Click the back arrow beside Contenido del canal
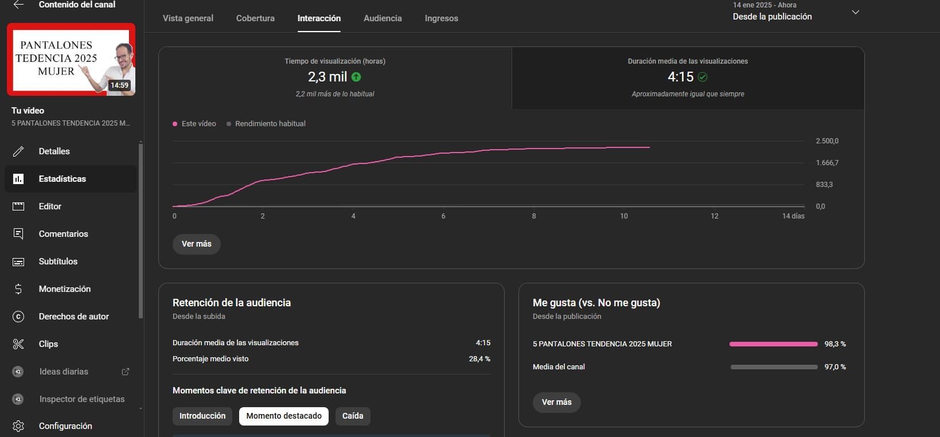Image resolution: width=940 pixels, height=437 pixels. click(18, 5)
